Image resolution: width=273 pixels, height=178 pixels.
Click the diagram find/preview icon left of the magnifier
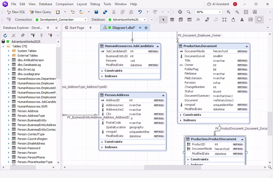(180, 12)
